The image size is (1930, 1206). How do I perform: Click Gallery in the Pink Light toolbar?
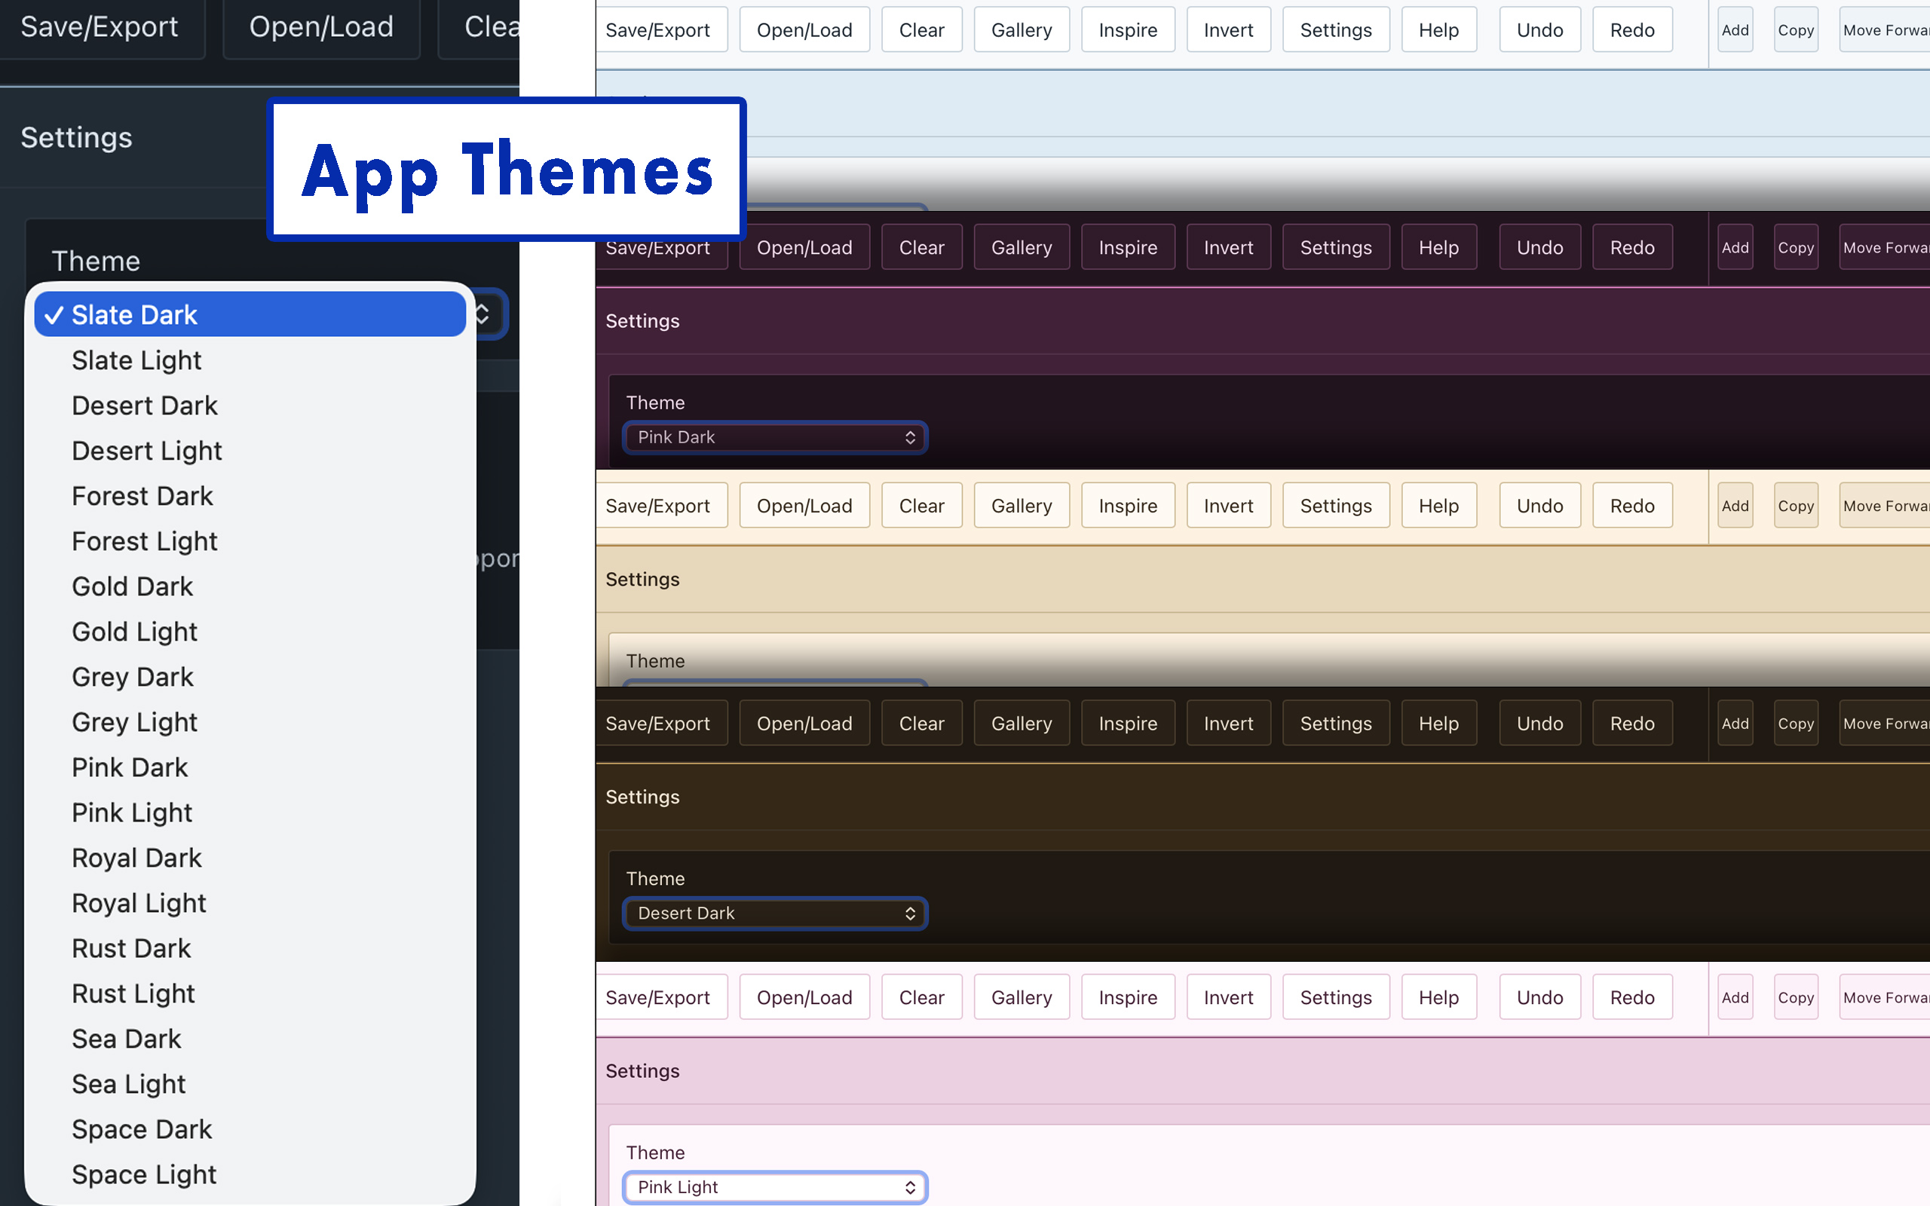pos(1022,998)
